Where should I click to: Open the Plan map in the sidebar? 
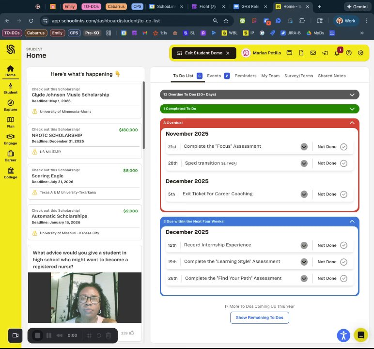[10, 122]
